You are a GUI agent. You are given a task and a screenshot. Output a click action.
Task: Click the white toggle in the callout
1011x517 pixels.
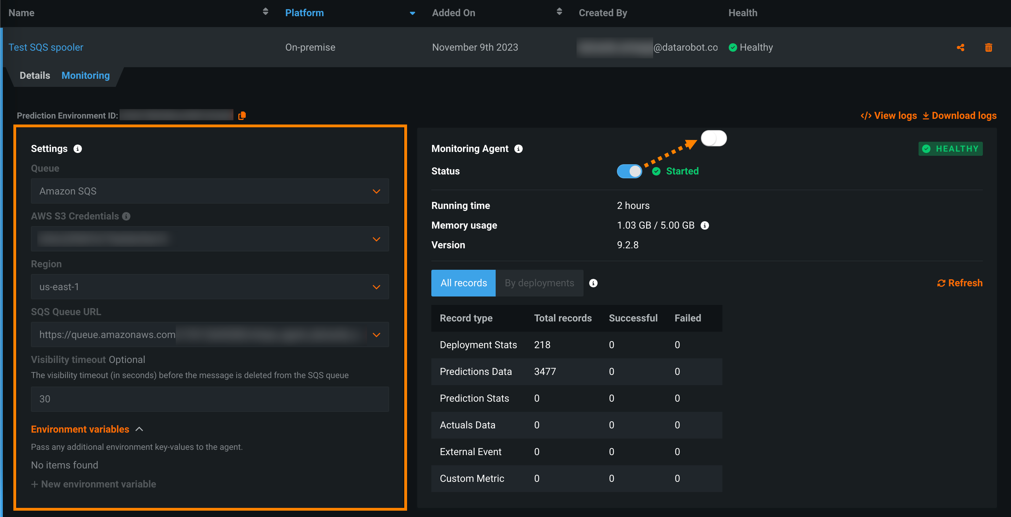tap(714, 138)
